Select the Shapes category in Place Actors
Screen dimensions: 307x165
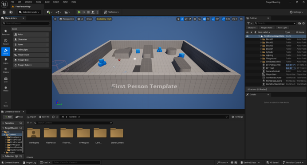tap(6, 70)
